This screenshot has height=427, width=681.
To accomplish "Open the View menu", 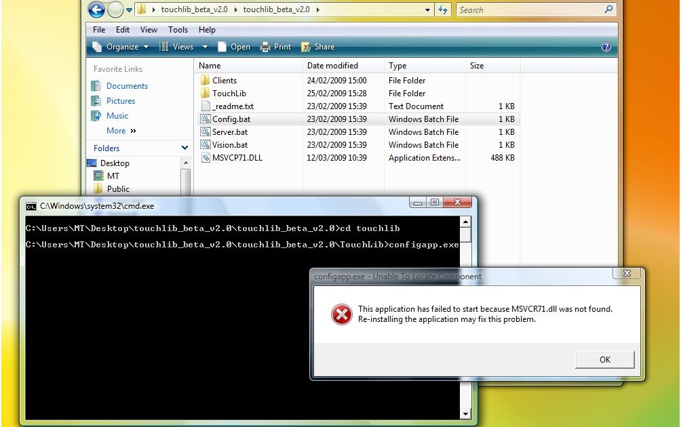I will tap(149, 29).
